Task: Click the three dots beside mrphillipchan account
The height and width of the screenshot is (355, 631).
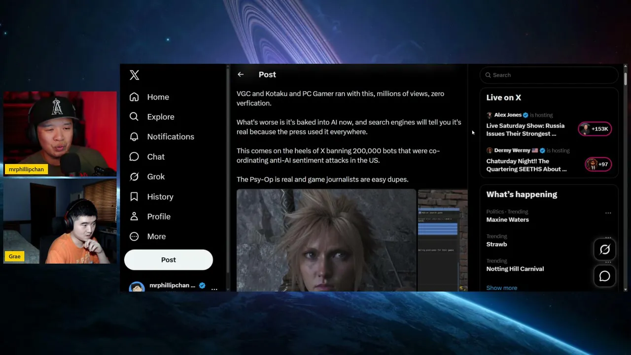Action: click(x=214, y=288)
